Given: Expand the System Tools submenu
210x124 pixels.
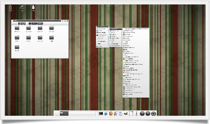Looking at the screenshot, I should tap(116, 44).
